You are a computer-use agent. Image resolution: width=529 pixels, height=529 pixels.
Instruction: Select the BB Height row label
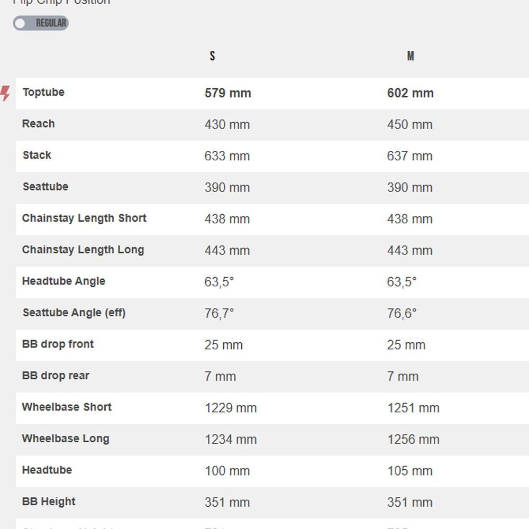[49, 501]
